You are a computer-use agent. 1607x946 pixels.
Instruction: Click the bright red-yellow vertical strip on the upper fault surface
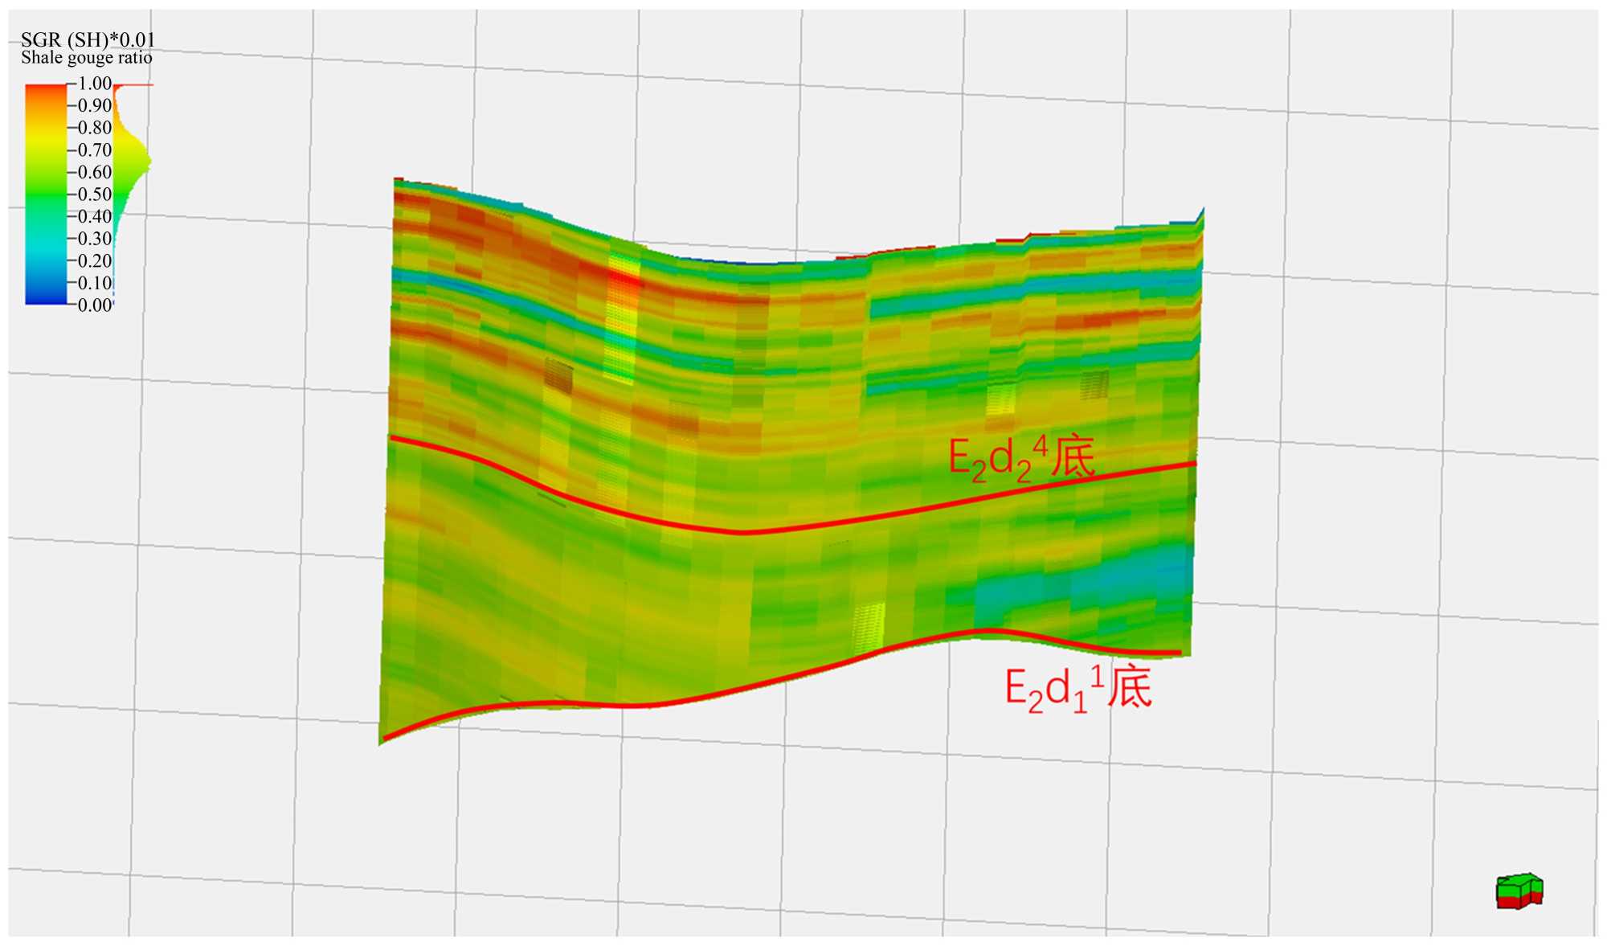click(623, 297)
